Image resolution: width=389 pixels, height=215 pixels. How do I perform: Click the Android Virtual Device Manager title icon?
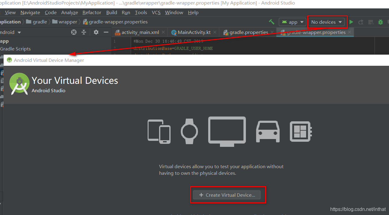(x=9, y=60)
